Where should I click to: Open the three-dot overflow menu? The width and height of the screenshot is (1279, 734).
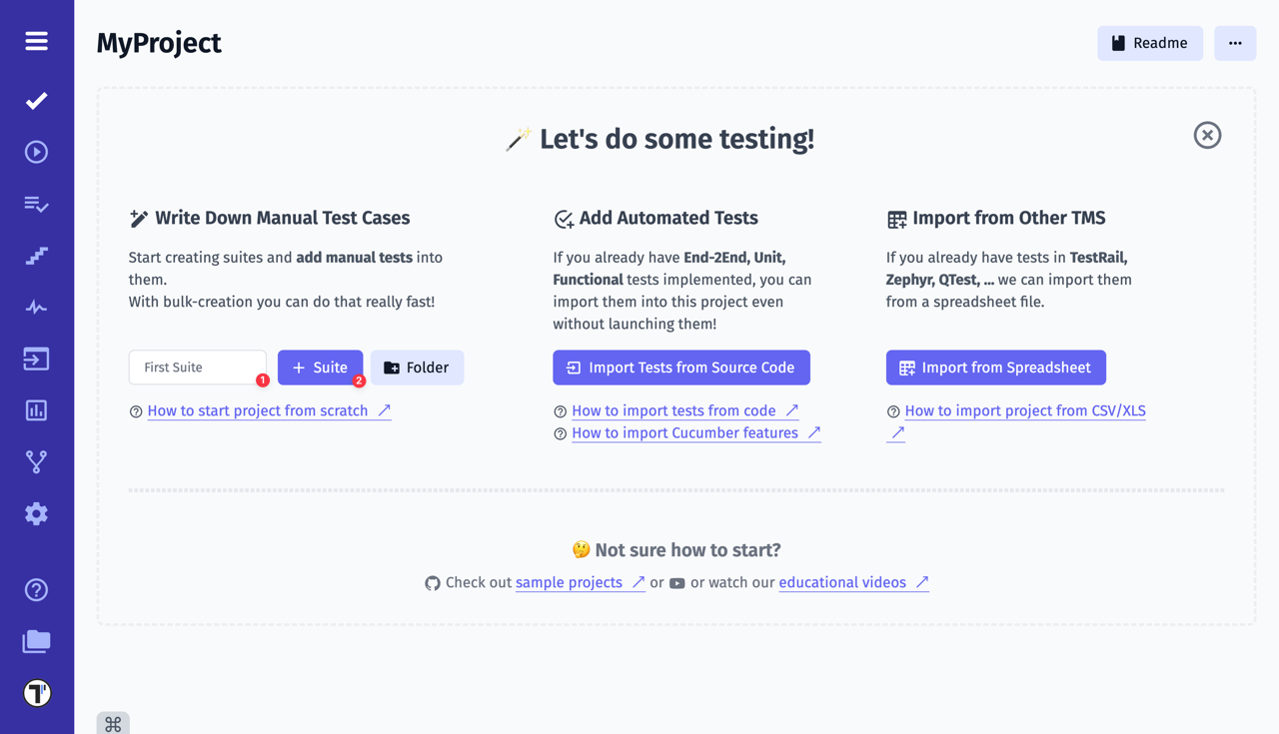click(x=1235, y=43)
